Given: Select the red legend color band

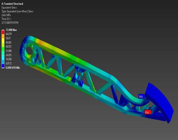Looking at the screenshot, I should 3,32.
